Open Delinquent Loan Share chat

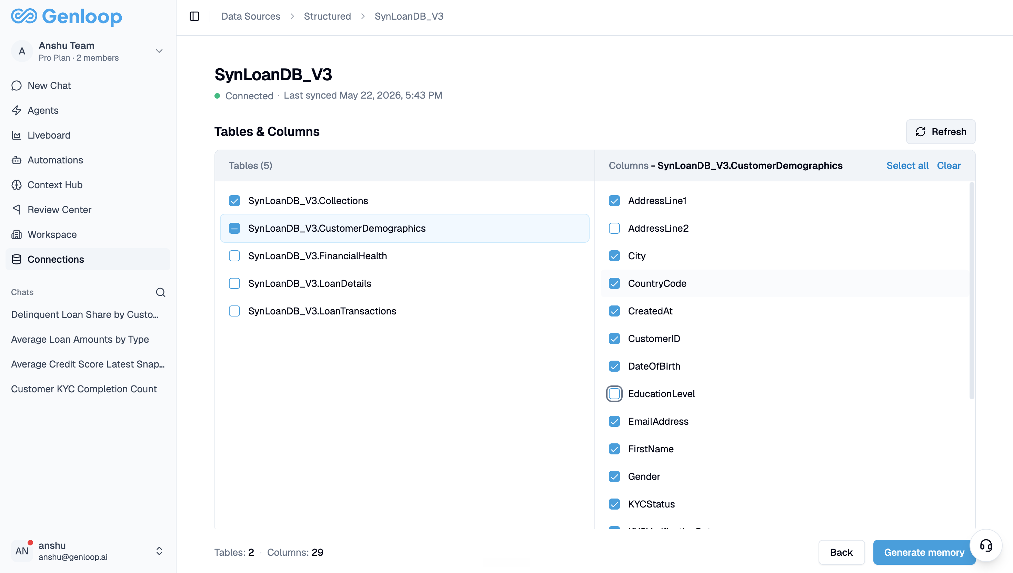tap(84, 314)
